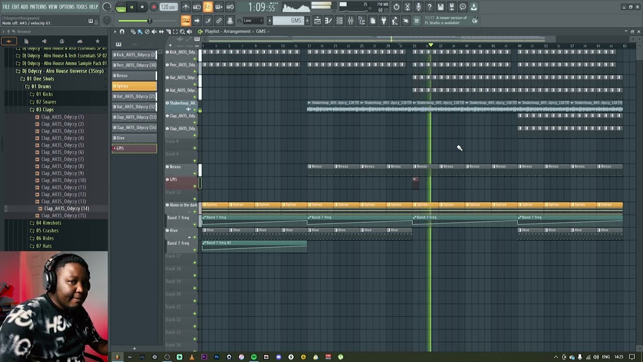Screen dimensions: 643x362
Task: Select the Hive pattern in picker
Action: tap(134, 138)
